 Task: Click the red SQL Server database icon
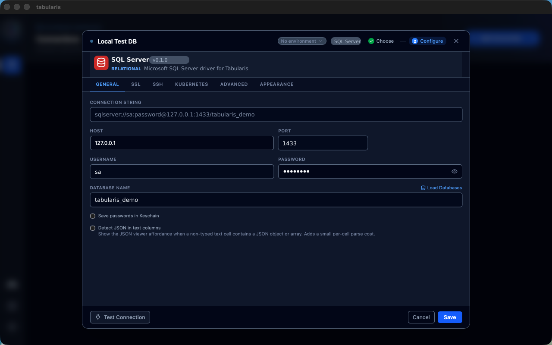[x=101, y=63]
